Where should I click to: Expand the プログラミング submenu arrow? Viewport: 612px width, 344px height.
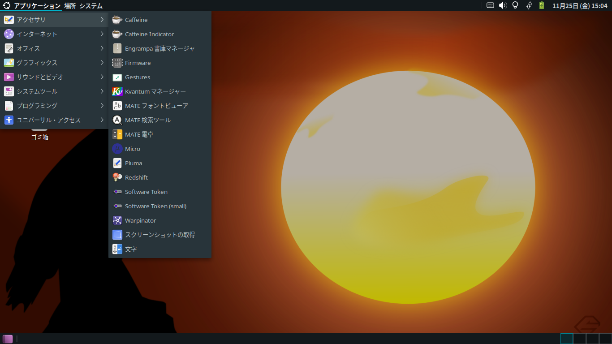102,106
